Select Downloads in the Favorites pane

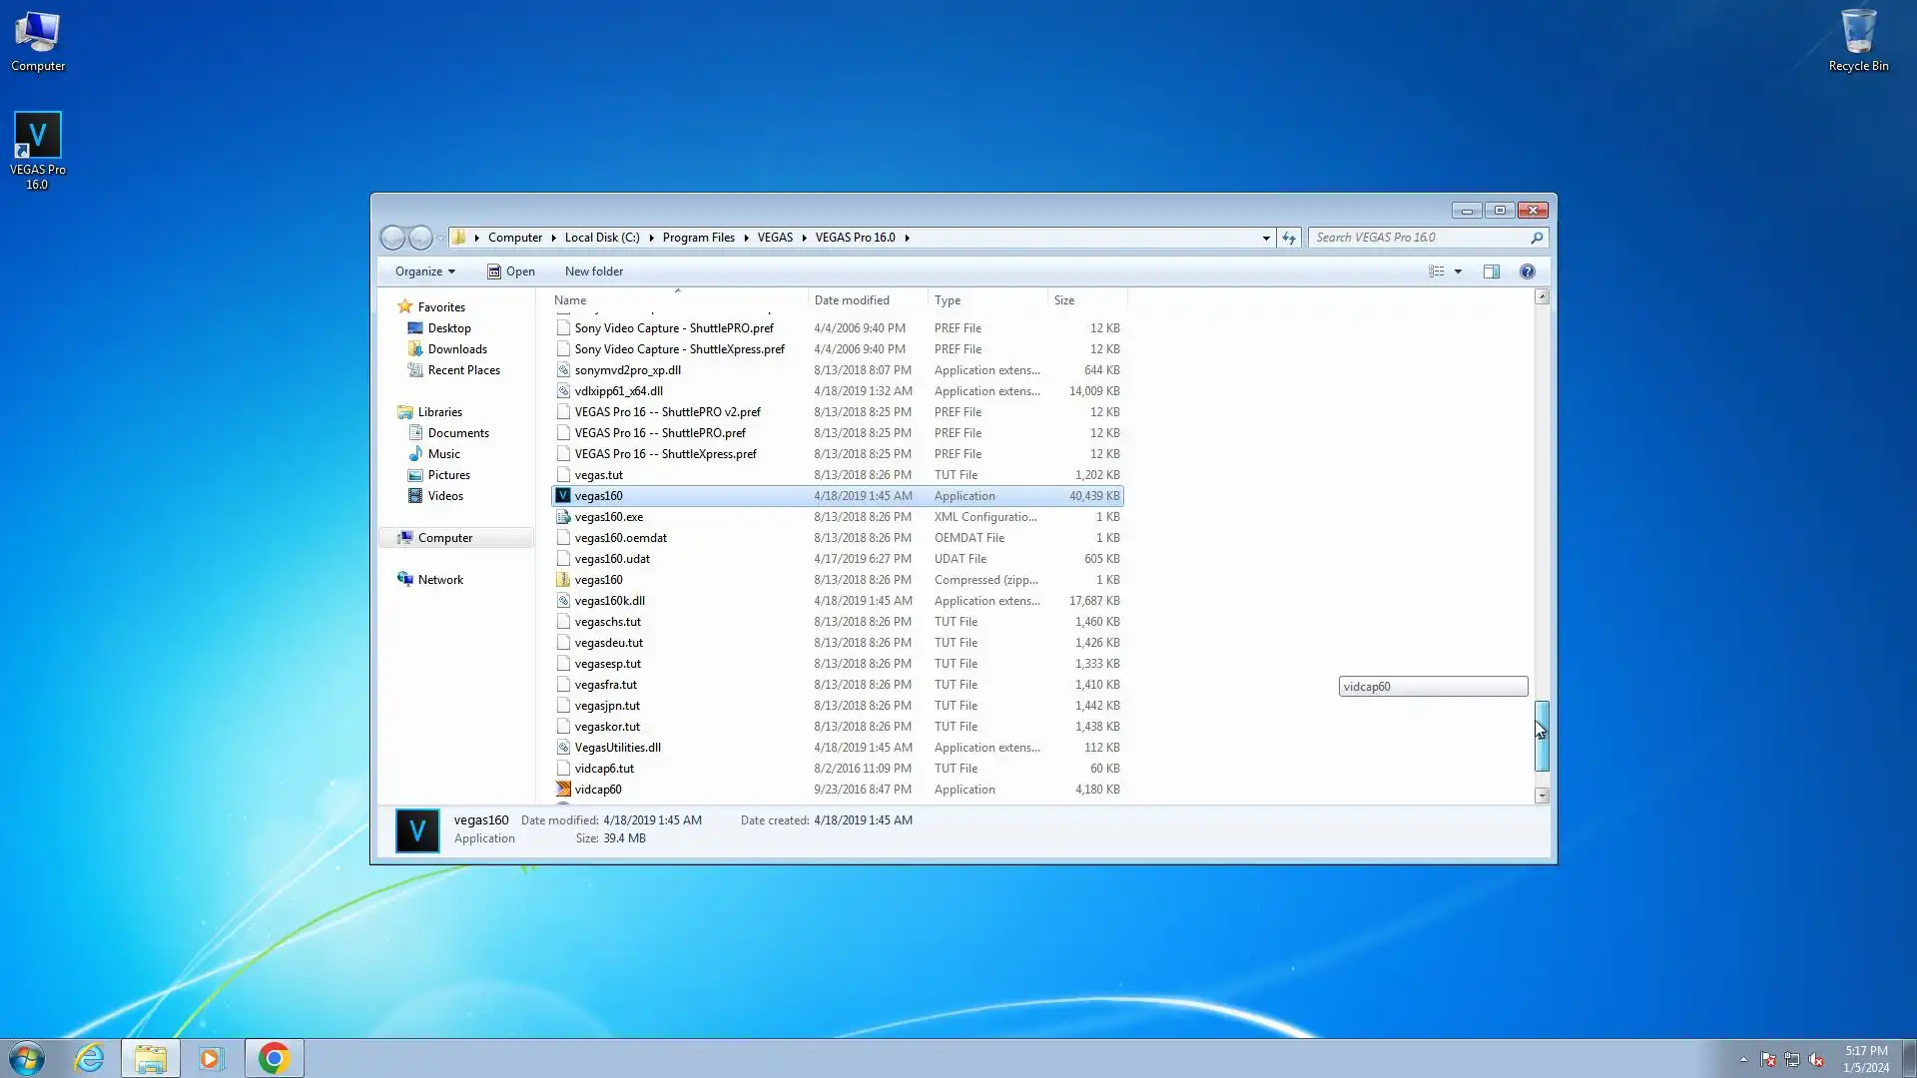457,349
